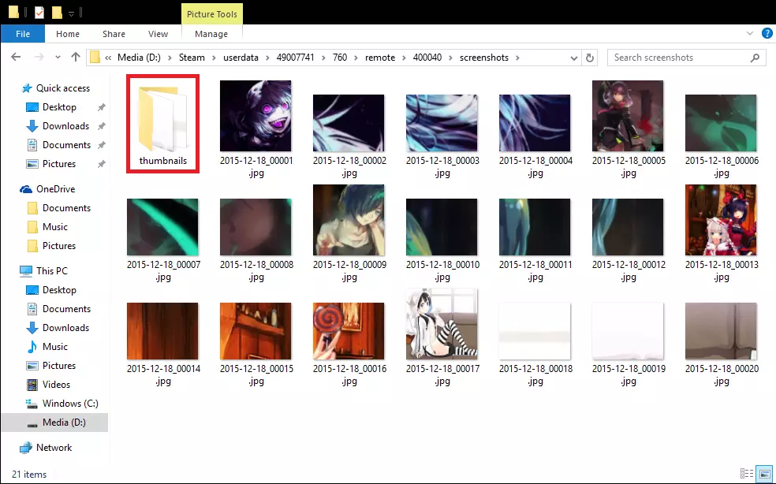Click the Properties quick access toolbar icon
776x484 pixels.
click(39, 13)
